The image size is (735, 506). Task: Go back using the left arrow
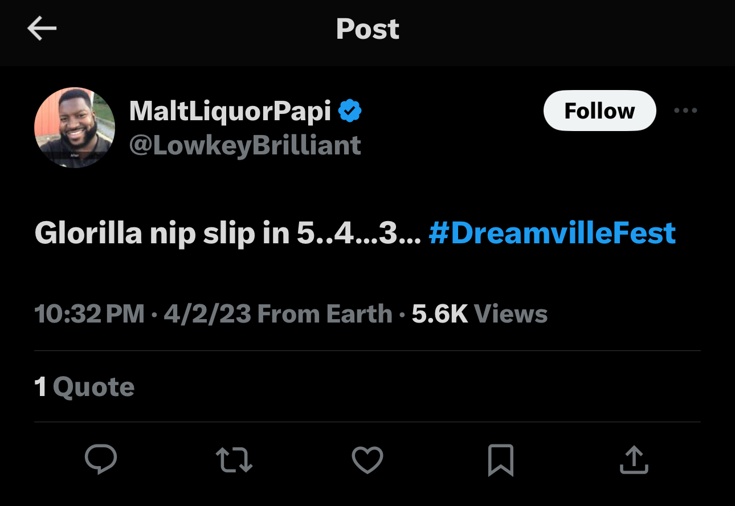[42, 28]
